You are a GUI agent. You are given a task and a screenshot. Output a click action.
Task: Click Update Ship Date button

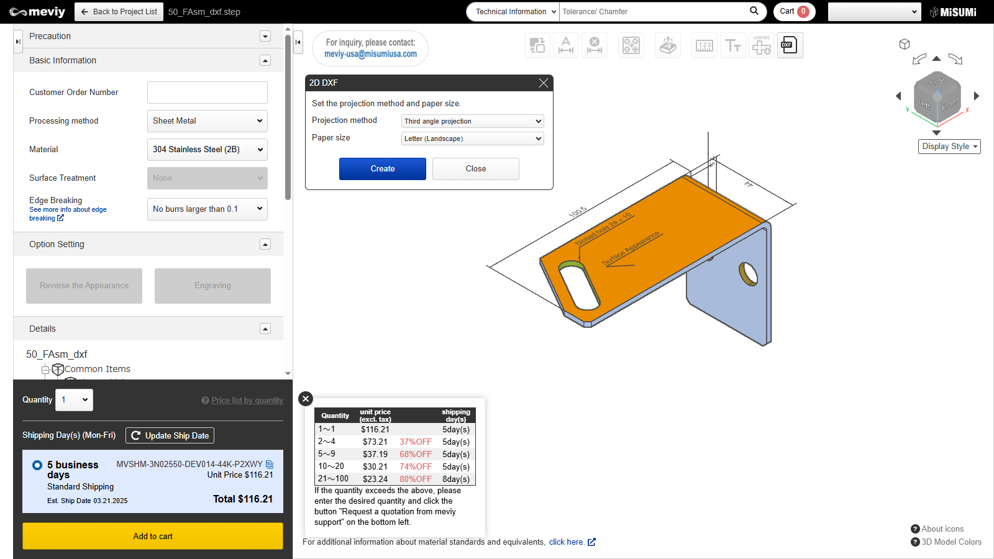170,435
